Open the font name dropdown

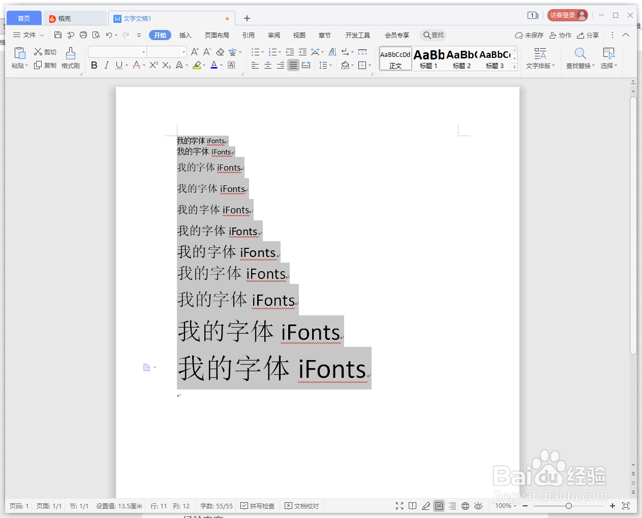(x=144, y=52)
